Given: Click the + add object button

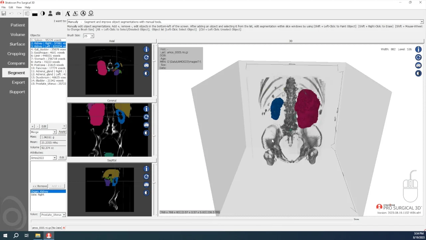Looking at the screenshot, I should tap(32, 126).
